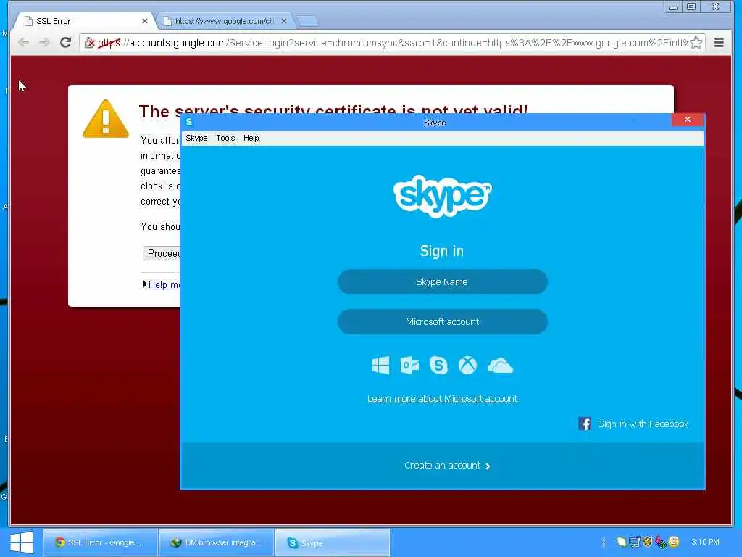Open the Tools menu in Skype

[x=225, y=138]
